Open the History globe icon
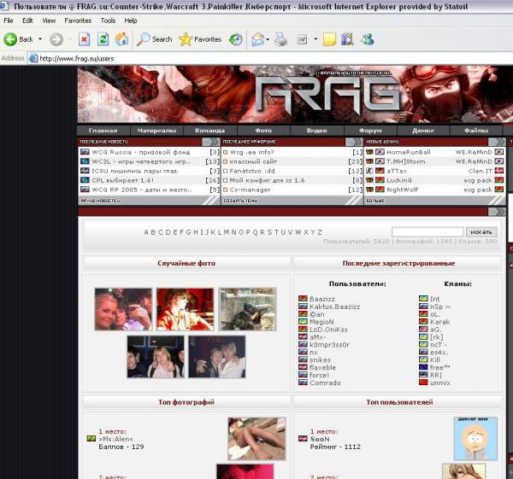The height and width of the screenshot is (479, 513). coord(236,39)
